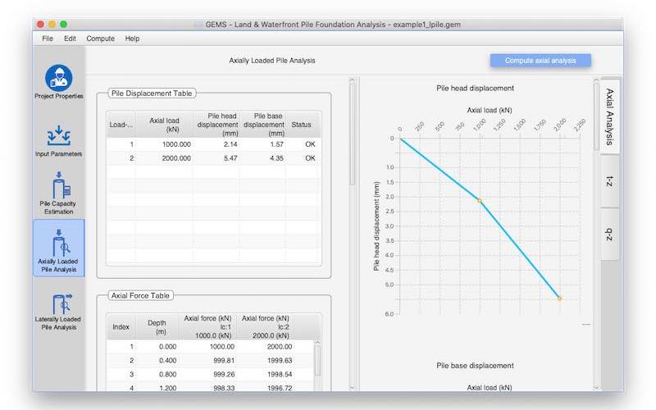Select the Axially Loaded Pile Analysis icon
This screenshot has width=656, height=410.
[59, 243]
